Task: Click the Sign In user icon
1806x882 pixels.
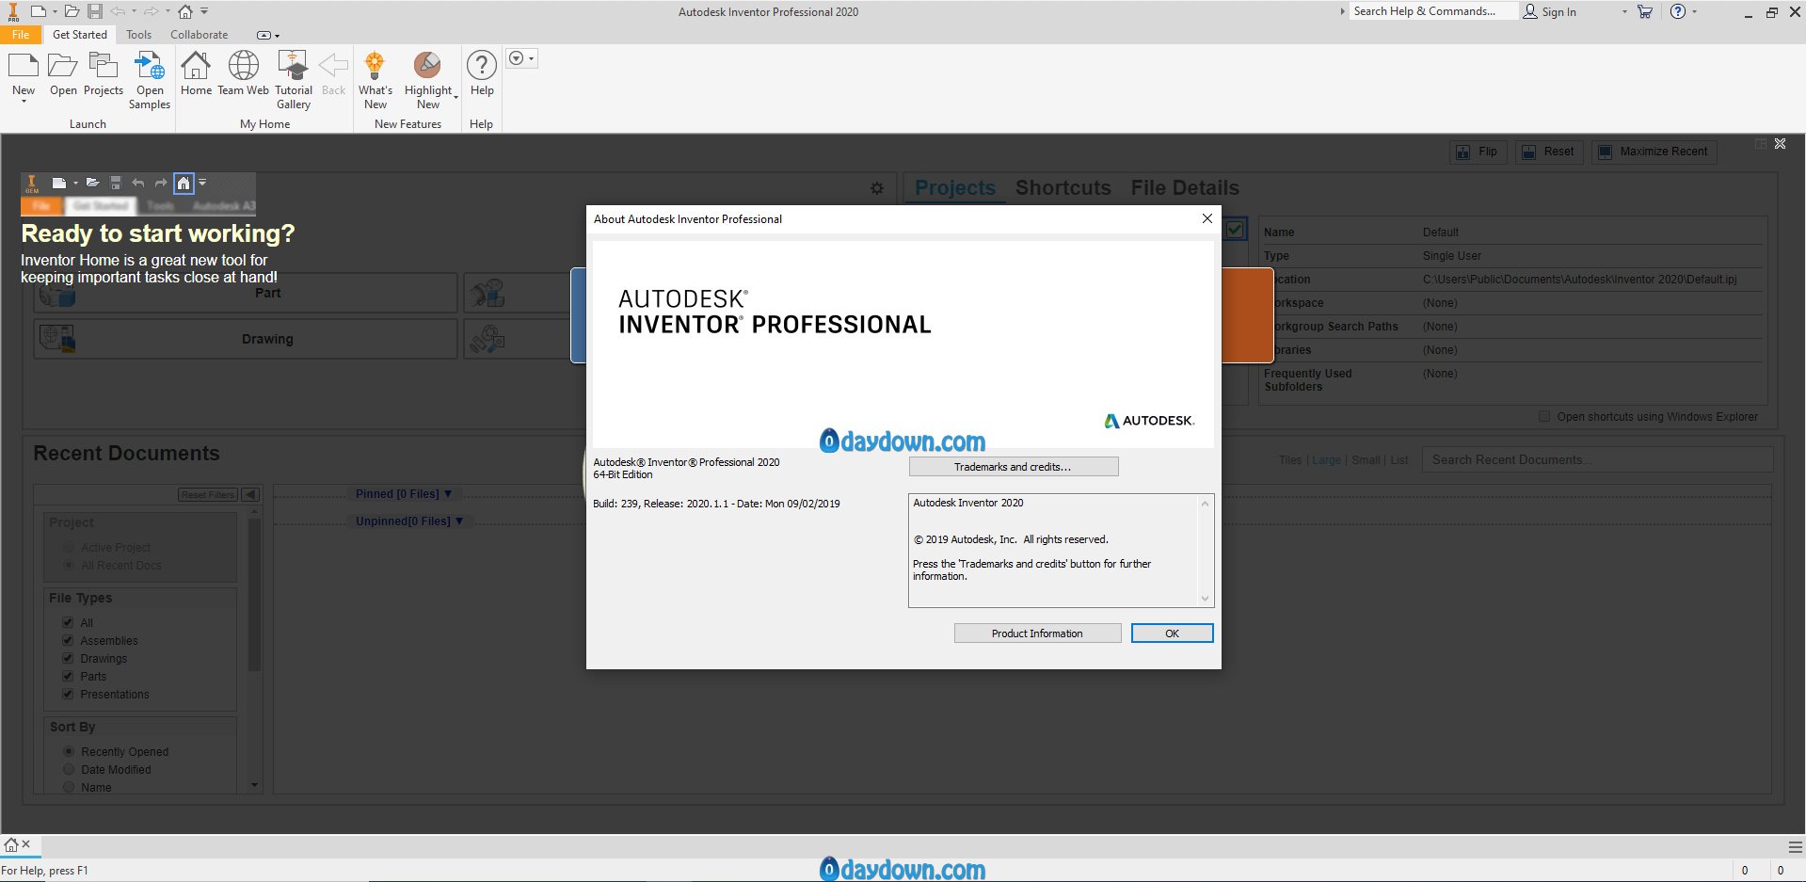Action: [x=1530, y=11]
